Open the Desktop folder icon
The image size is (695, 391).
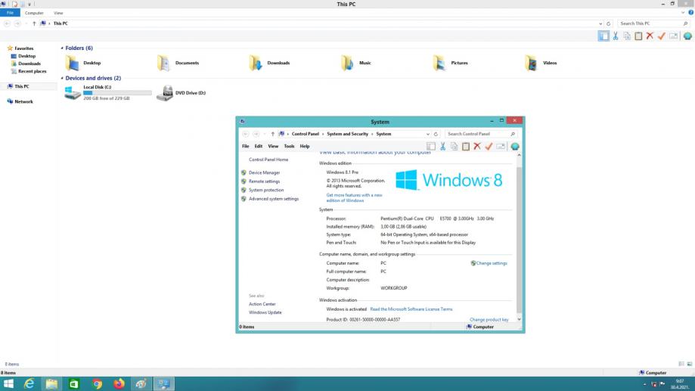pyautogui.click(x=73, y=63)
